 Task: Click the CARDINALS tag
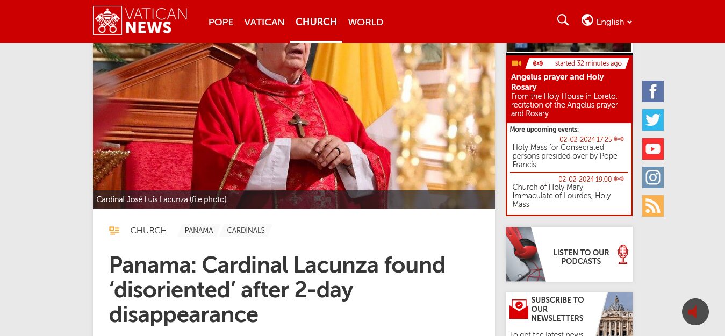(246, 231)
